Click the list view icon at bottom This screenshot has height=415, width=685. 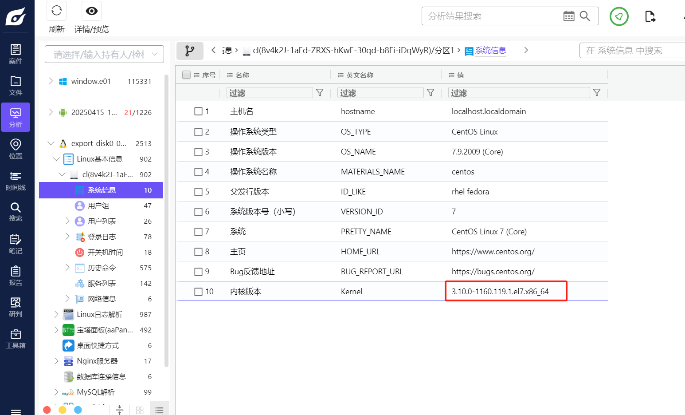tap(159, 410)
